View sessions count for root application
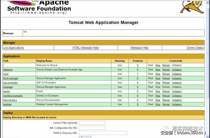Image resolution: width=210 pixels, height=138 pixels. pyautogui.click(x=137, y=65)
